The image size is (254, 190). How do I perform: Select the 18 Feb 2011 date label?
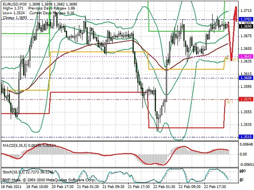tap(12, 186)
